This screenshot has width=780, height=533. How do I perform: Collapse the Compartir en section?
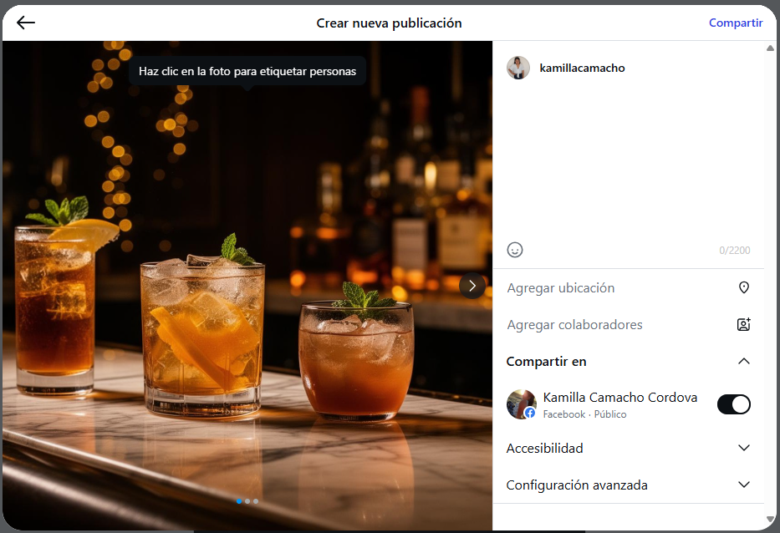pyautogui.click(x=743, y=361)
